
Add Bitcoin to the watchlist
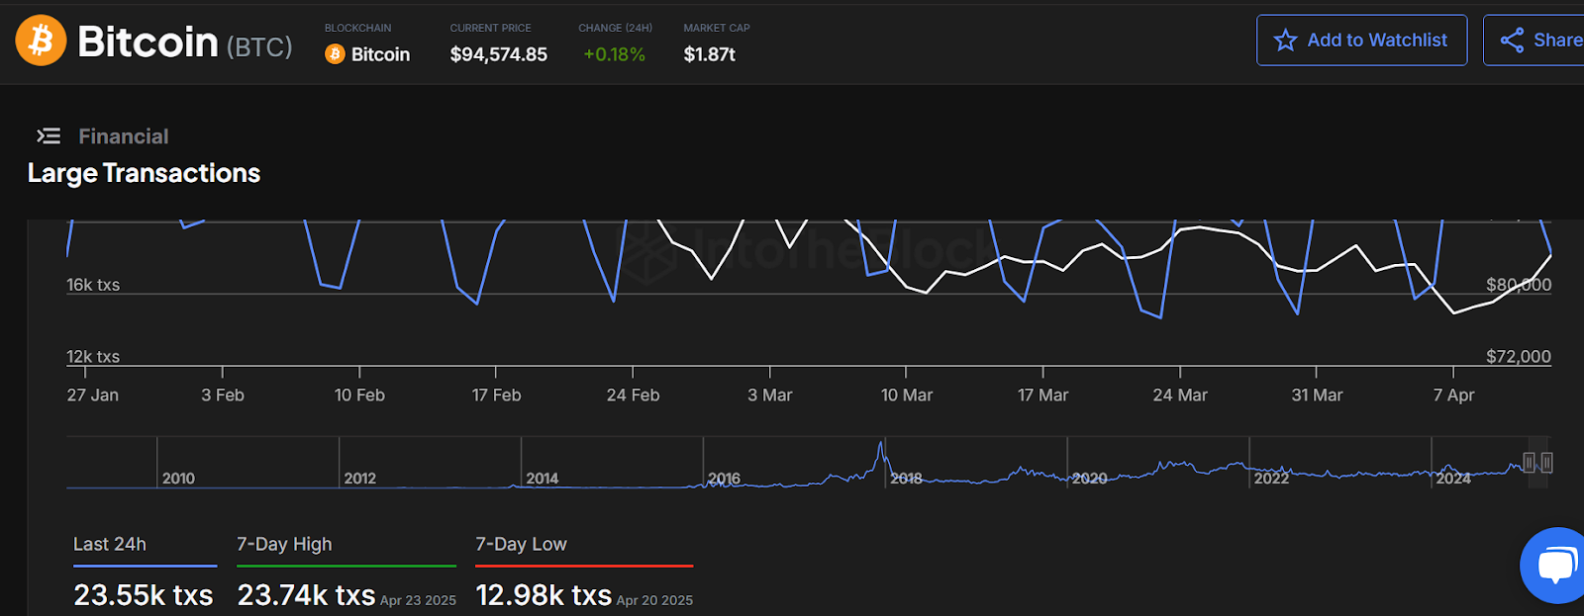click(1376, 41)
